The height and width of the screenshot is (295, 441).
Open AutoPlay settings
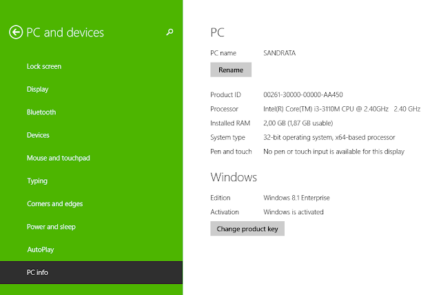coord(41,250)
